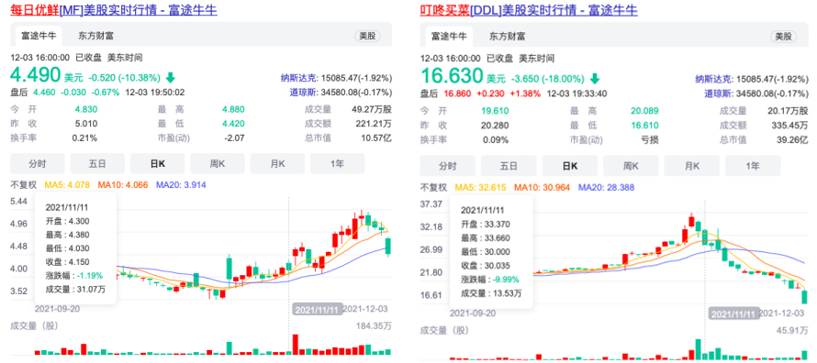This screenshot has width=817, height=363.
Task: Select 日K period for DDL chart
Action: click(x=569, y=166)
